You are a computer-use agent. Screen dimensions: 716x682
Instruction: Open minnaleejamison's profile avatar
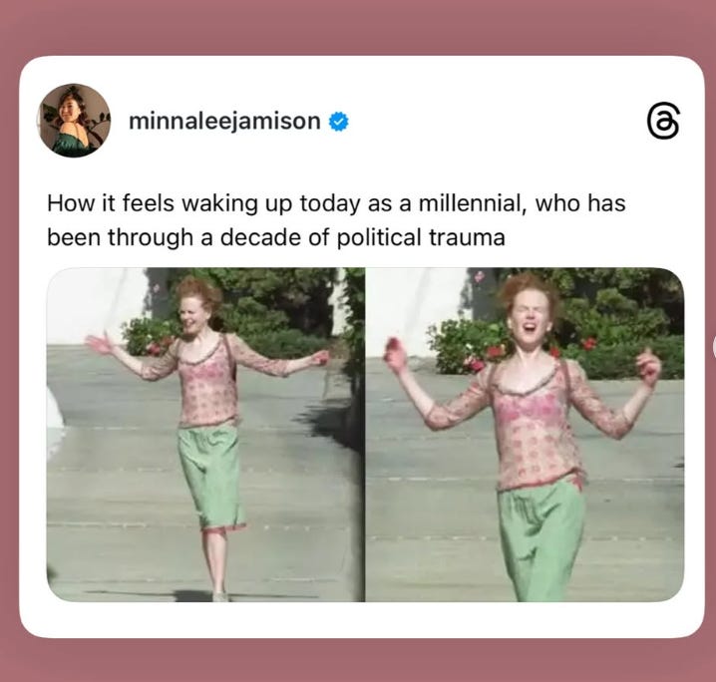coord(74,121)
